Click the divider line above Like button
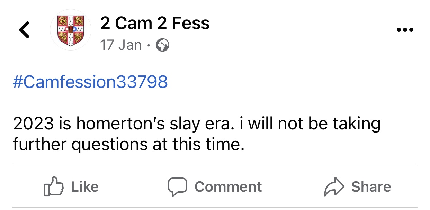 click(215, 166)
